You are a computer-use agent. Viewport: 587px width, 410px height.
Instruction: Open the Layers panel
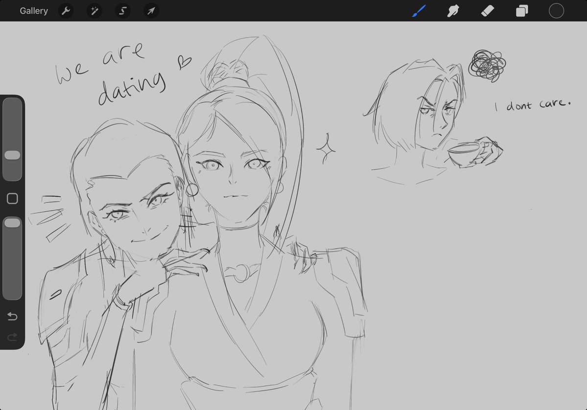pyautogui.click(x=522, y=11)
